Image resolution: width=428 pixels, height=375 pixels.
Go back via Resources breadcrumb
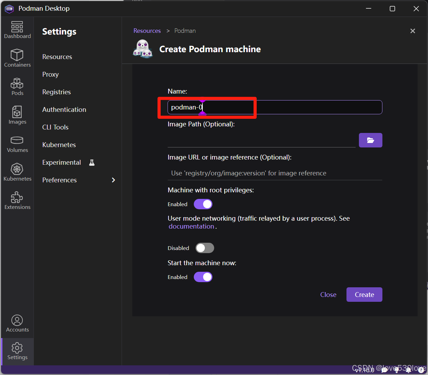tap(147, 31)
